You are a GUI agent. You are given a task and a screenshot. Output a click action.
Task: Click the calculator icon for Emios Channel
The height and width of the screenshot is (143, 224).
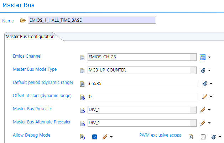pyautogui.click(x=203, y=57)
